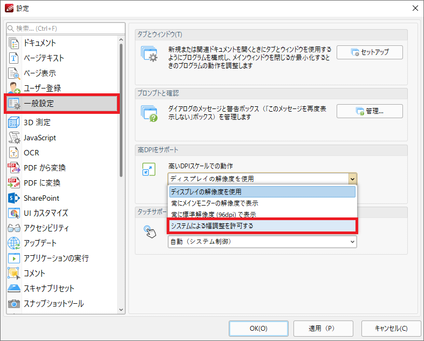This screenshot has height=341, width=424.
Task: Go to ページ表示 settings
Action: (62, 73)
